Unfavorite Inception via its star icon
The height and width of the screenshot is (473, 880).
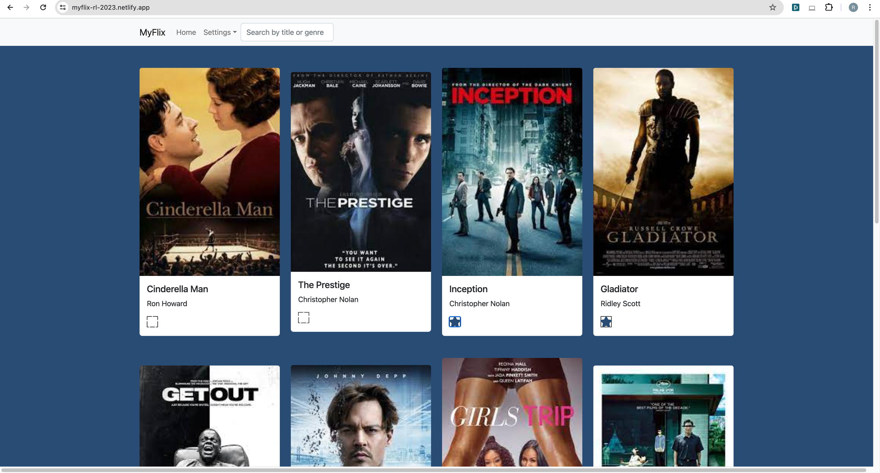tap(454, 321)
